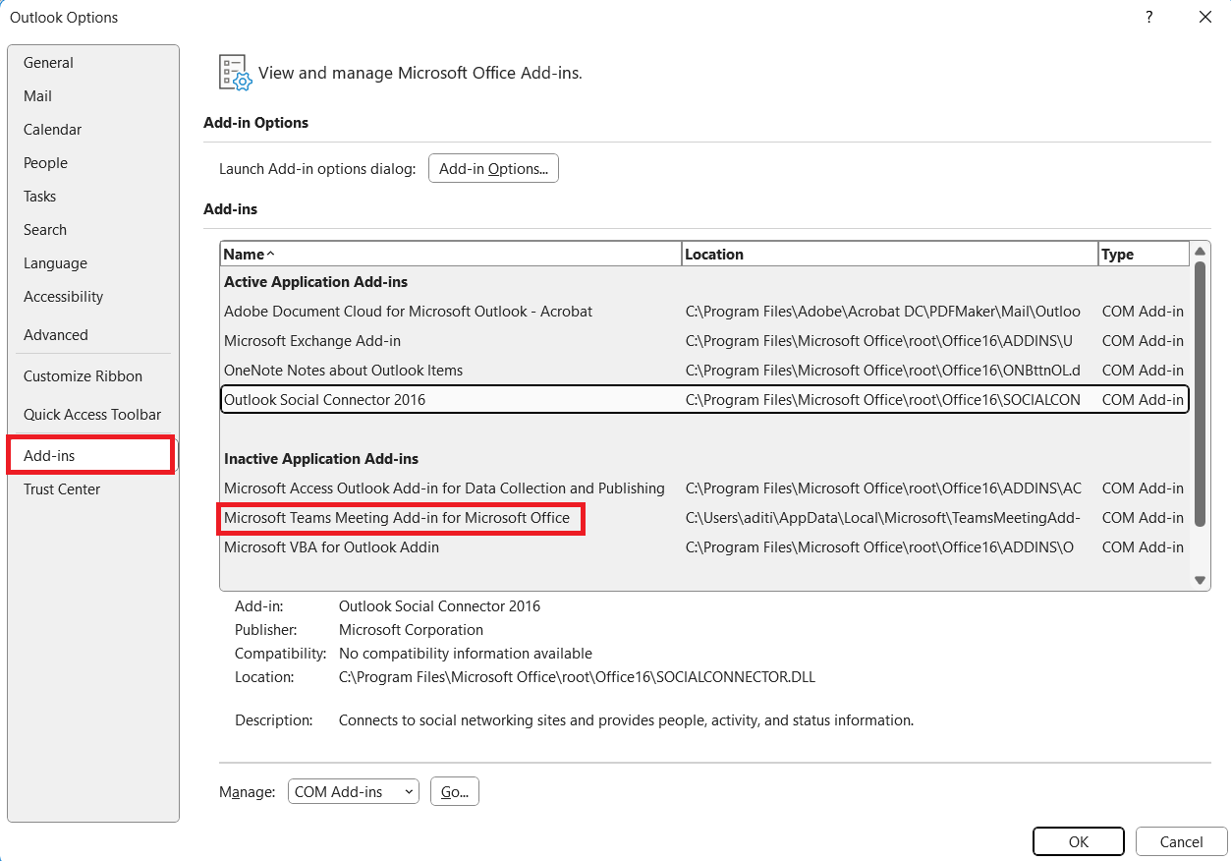Confirm with the OK button
Screen dimensions: 1231x861
(1079, 841)
